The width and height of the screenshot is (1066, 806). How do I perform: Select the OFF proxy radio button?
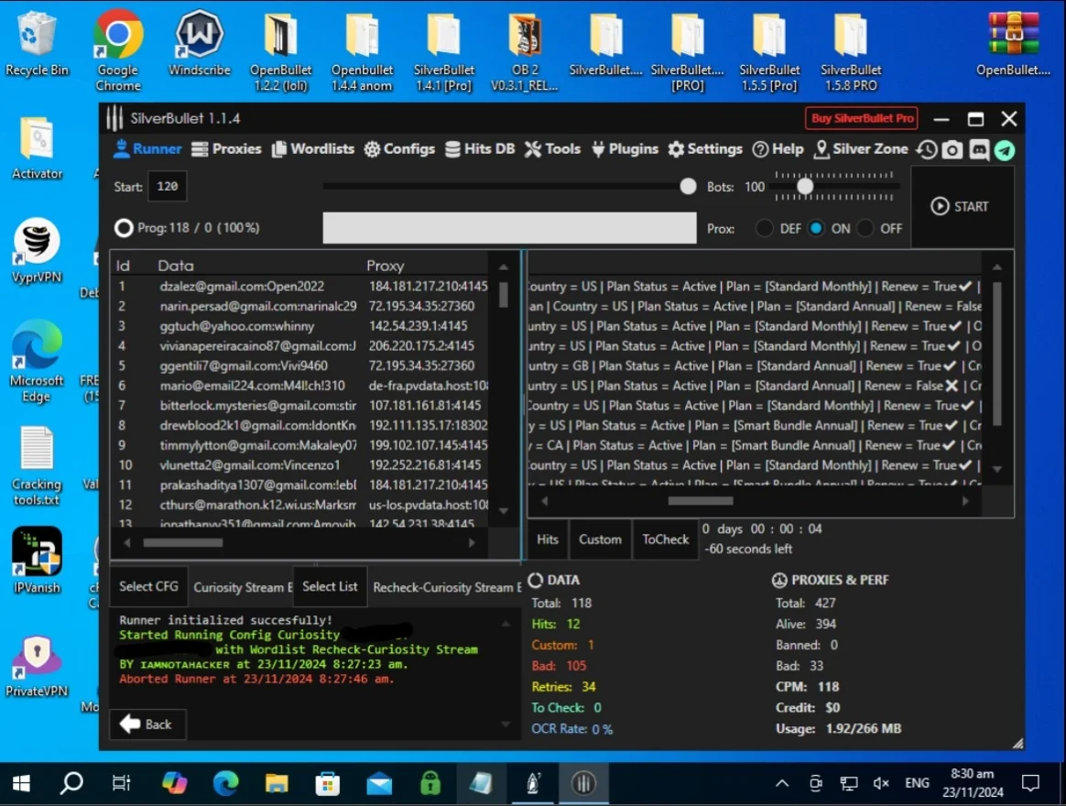click(865, 229)
